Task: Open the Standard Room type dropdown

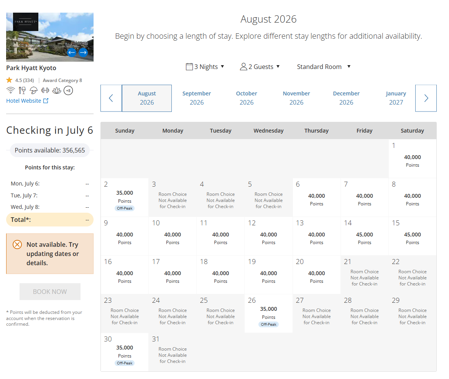Action: (x=324, y=67)
